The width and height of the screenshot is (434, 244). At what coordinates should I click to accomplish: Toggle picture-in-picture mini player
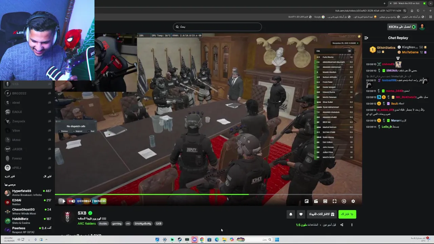(x=307, y=201)
